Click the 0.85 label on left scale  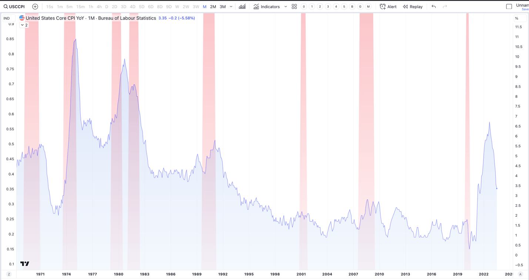coord(10,39)
